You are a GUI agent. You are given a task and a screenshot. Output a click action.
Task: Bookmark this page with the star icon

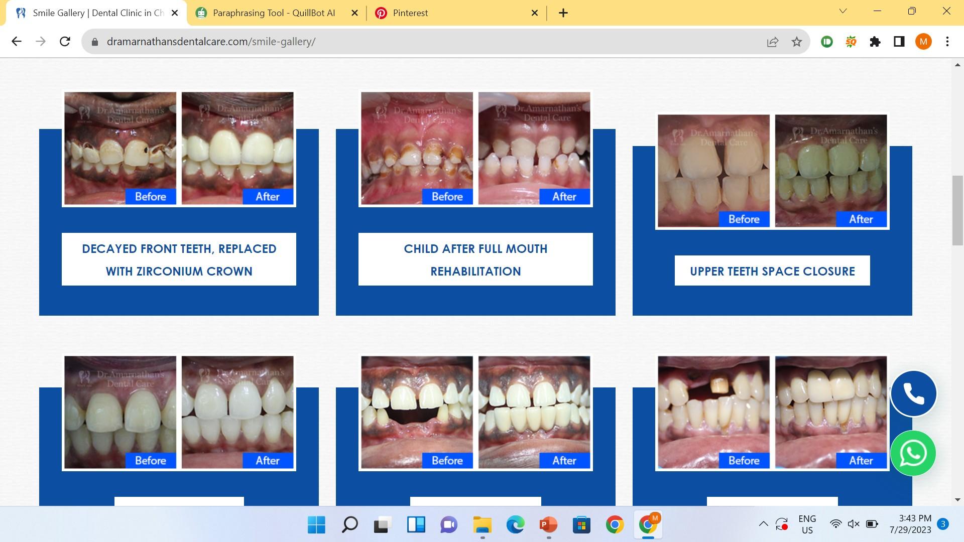tap(797, 42)
